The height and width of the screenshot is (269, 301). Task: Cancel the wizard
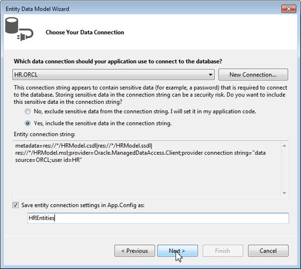coord(268,251)
